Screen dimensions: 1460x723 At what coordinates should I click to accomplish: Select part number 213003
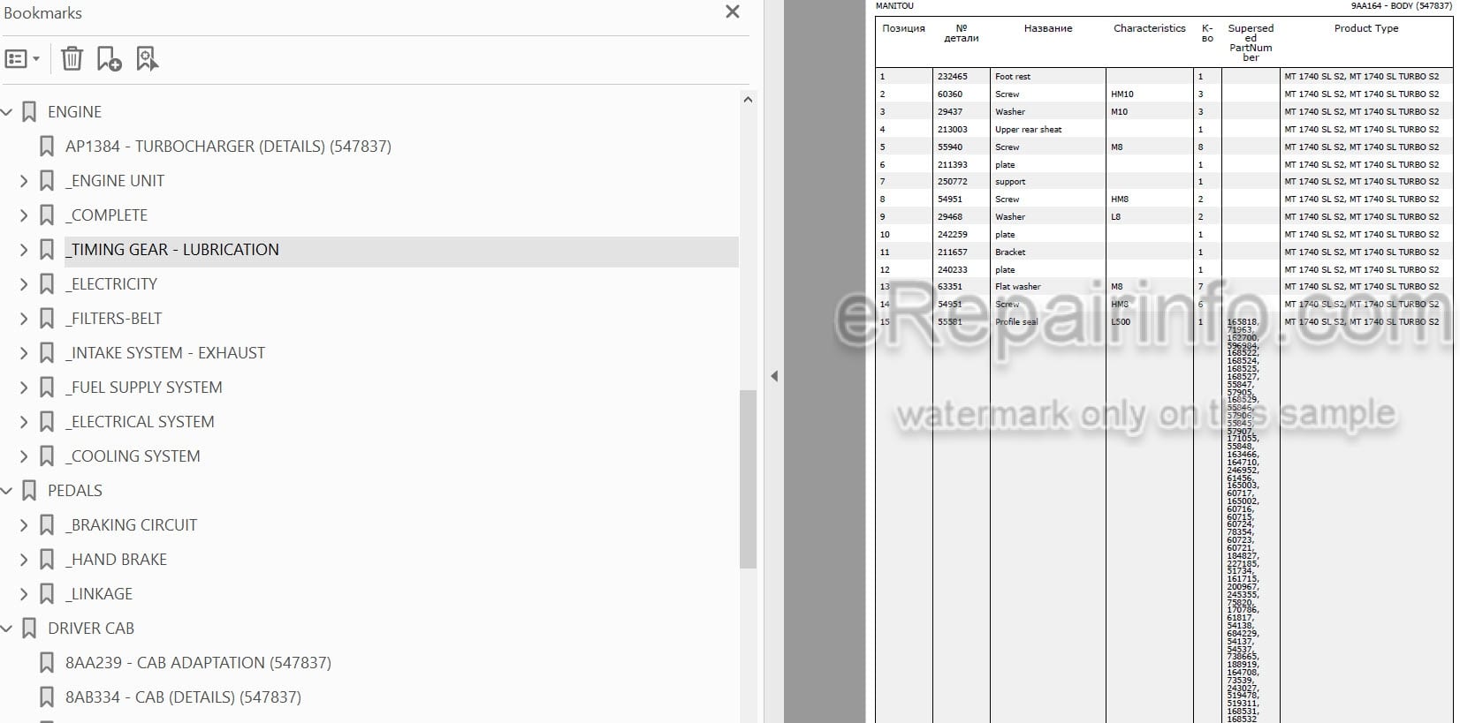tap(961, 130)
